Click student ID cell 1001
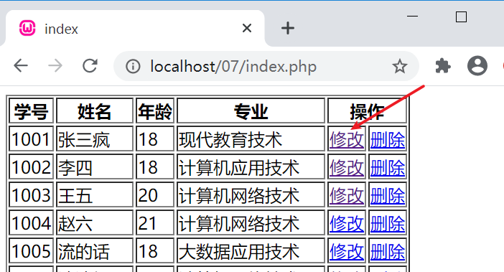 pyautogui.click(x=31, y=139)
